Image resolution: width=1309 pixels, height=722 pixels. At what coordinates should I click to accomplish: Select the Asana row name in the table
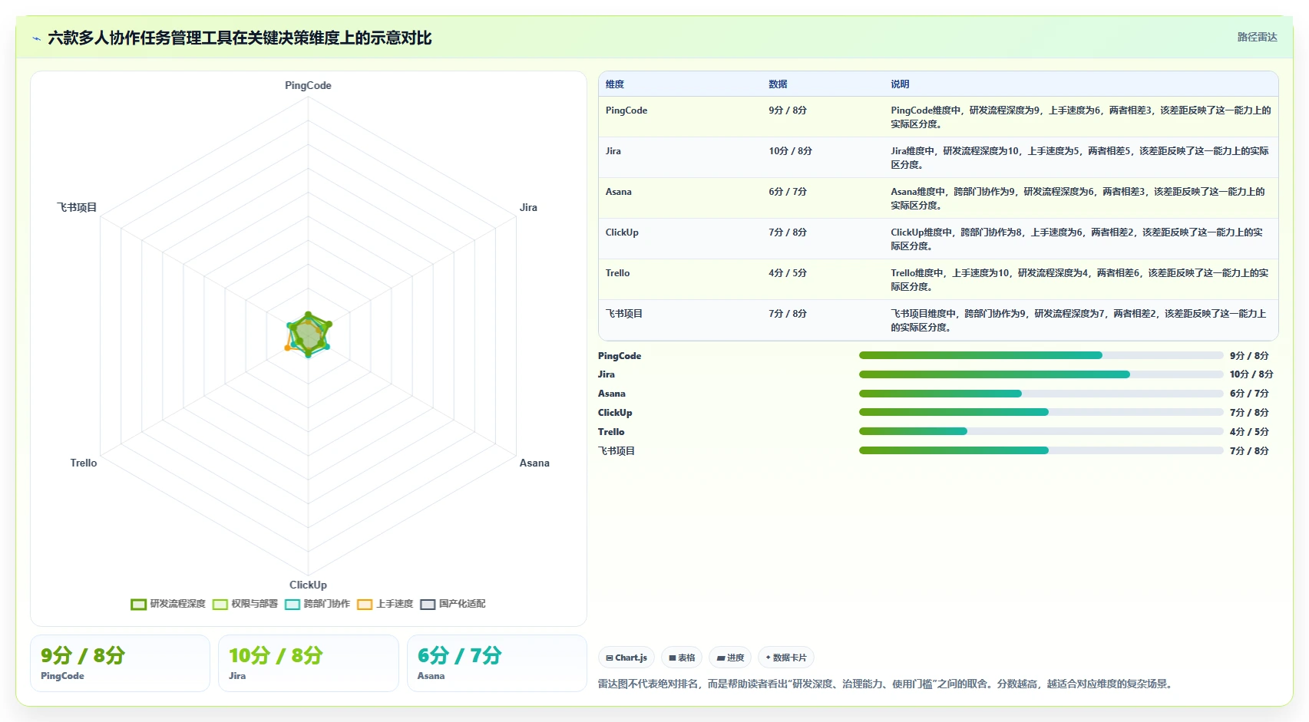619,192
